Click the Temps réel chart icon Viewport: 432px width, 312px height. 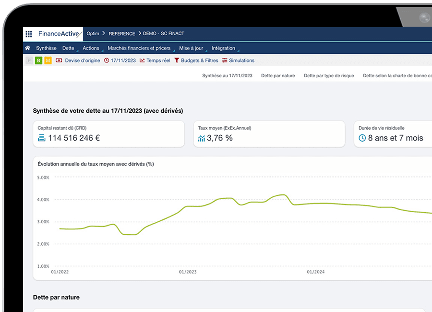tap(142, 60)
